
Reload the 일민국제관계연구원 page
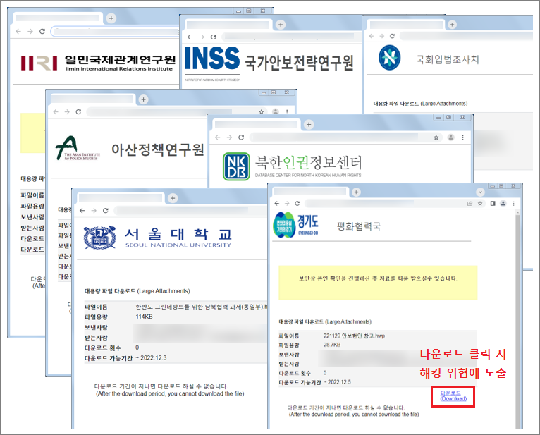[x=42, y=32]
